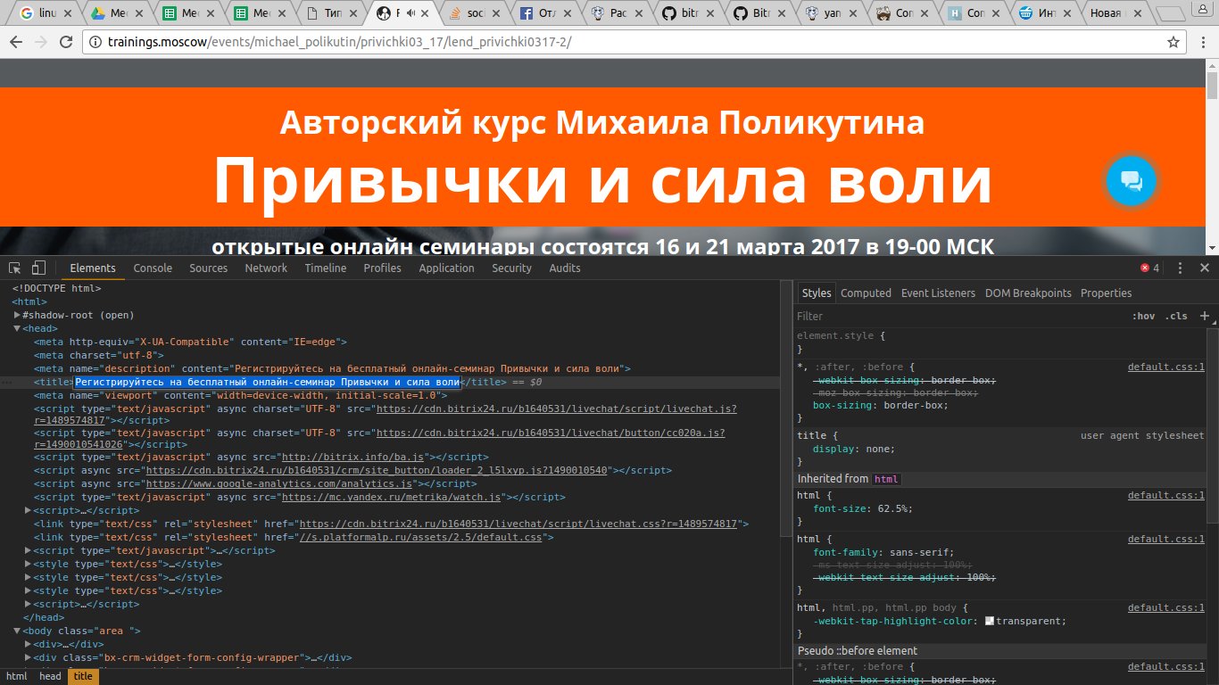Activate the element inspector arrow icon
The image size is (1219, 685).
tap(15, 268)
